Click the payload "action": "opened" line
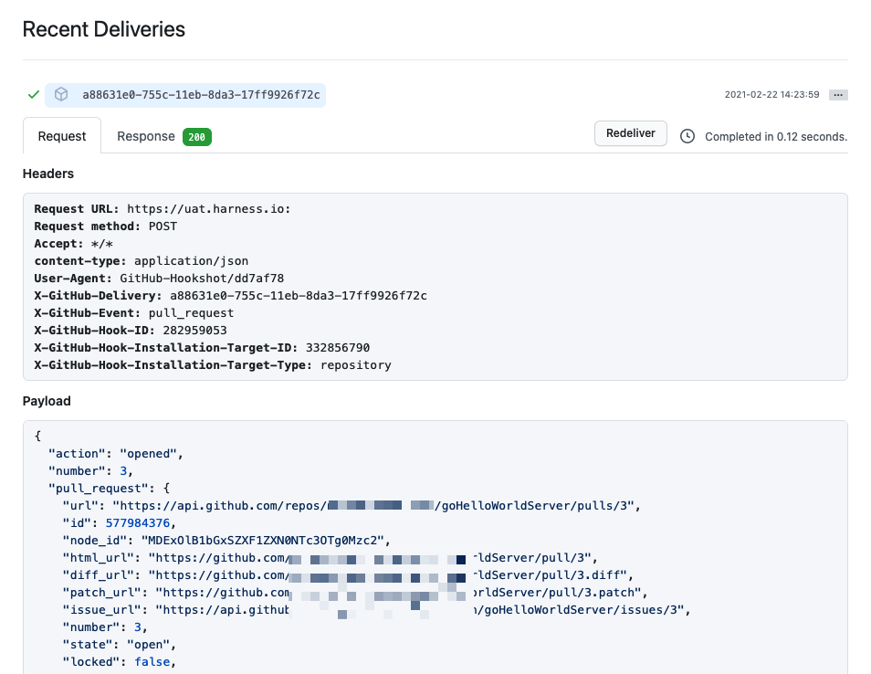Screen dimensions: 871x674 (x=116, y=454)
